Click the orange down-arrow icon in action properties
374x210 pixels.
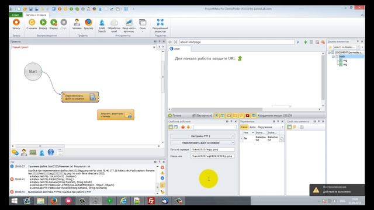tap(188, 127)
